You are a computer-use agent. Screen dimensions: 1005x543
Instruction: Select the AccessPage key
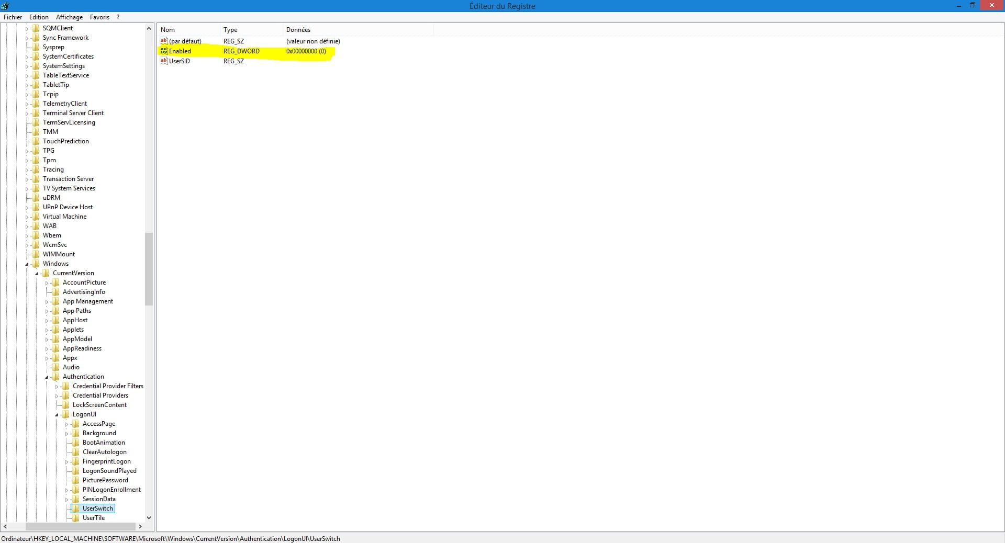(x=99, y=424)
